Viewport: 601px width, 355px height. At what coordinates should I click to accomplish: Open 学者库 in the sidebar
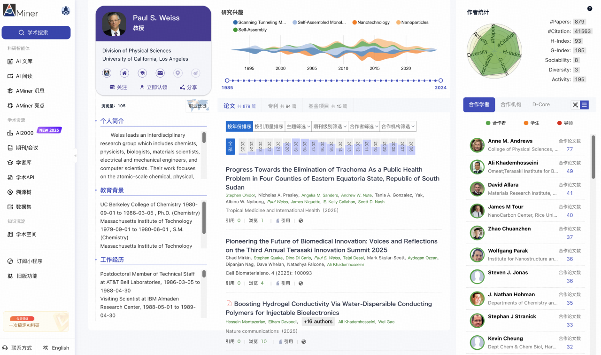click(19, 163)
